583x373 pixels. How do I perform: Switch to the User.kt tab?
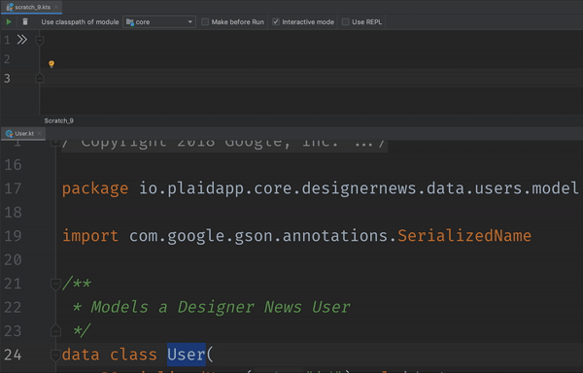click(x=24, y=133)
